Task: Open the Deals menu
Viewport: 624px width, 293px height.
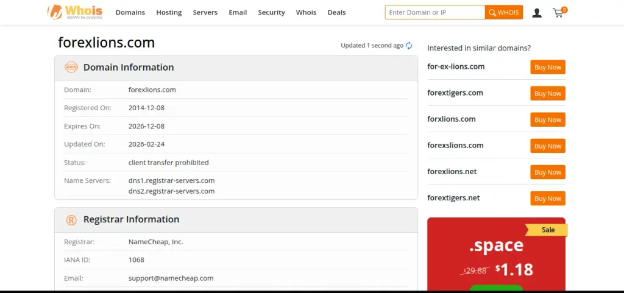Action: (x=336, y=12)
